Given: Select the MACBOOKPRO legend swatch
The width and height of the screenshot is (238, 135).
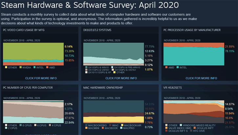Looking at the screenshot, I should 86,125.
